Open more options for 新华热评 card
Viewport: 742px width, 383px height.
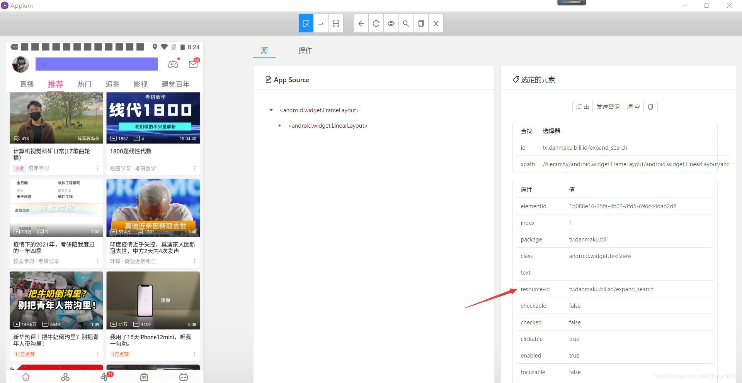(98, 354)
